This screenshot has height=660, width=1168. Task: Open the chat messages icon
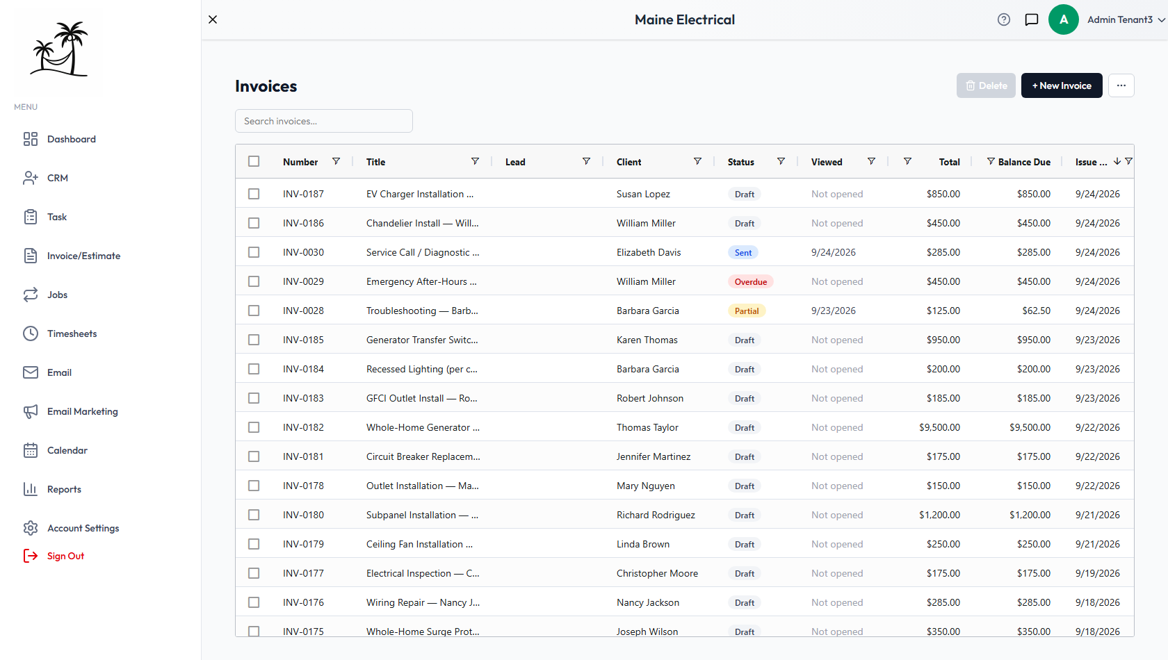click(x=1032, y=19)
